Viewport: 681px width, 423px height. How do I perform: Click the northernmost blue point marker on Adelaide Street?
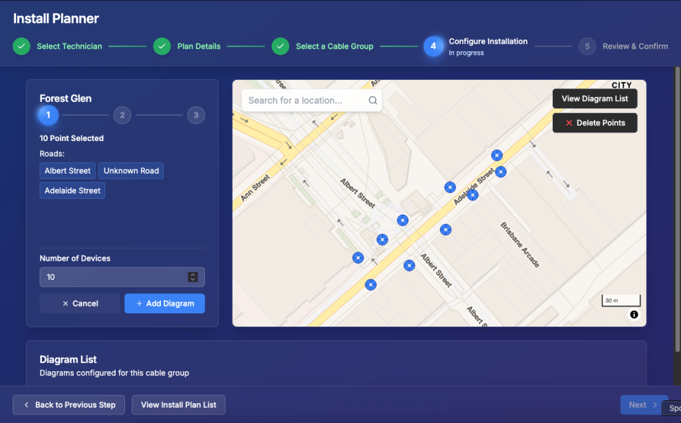tap(496, 155)
